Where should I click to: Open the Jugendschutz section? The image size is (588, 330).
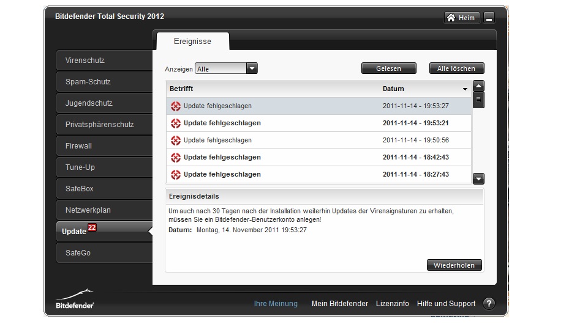click(x=104, y=103)
